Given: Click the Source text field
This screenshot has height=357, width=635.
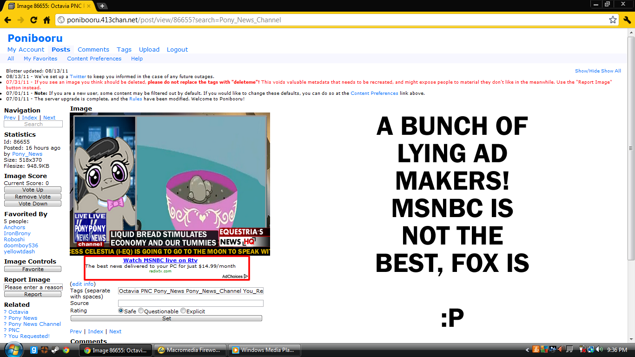Looking at the screenshot, I should pos(191,303).
